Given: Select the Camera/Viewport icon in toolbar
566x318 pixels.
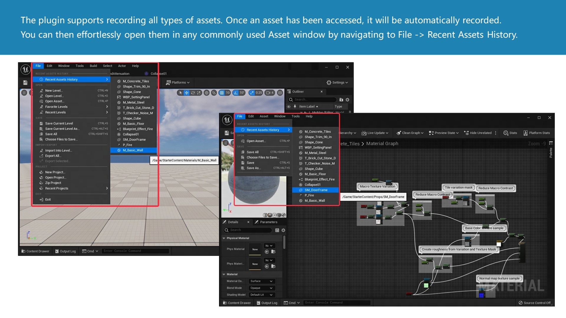Looking at the screenshot, I should coord(269,93).
